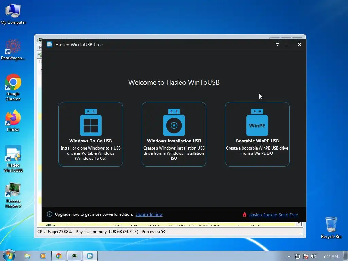Open the network tray icon
Image resolution: width=348 pixels, height=261 pixels.
(297, 256)
